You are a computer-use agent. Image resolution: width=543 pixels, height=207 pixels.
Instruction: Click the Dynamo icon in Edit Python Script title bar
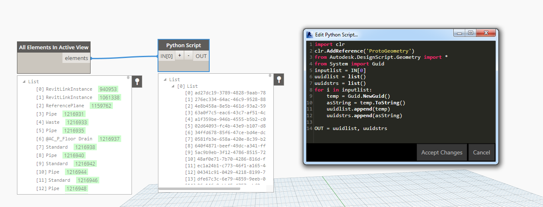(309, 34)
